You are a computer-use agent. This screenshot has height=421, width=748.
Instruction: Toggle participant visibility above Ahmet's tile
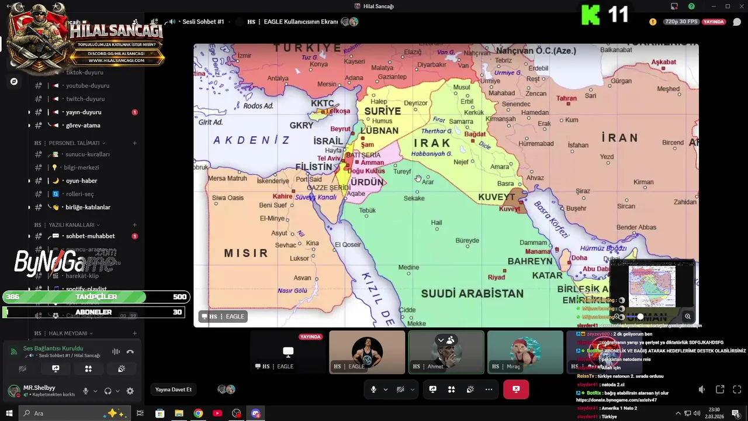[x=446, y=340]
